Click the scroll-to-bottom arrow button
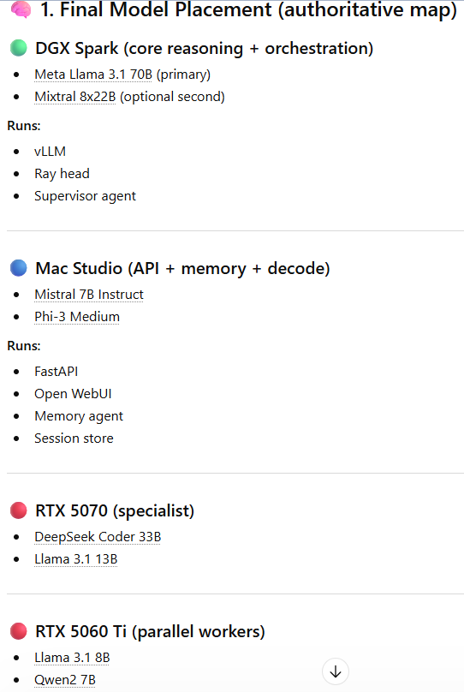The height and width of the screenshot is (692, 464). 336,671
